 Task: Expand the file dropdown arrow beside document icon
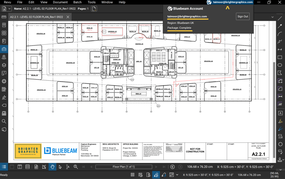(x=9, y=9)
